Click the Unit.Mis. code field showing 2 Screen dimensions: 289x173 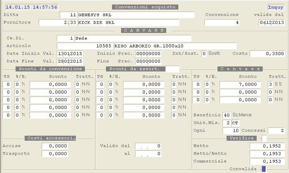click(x=227, y=123)
